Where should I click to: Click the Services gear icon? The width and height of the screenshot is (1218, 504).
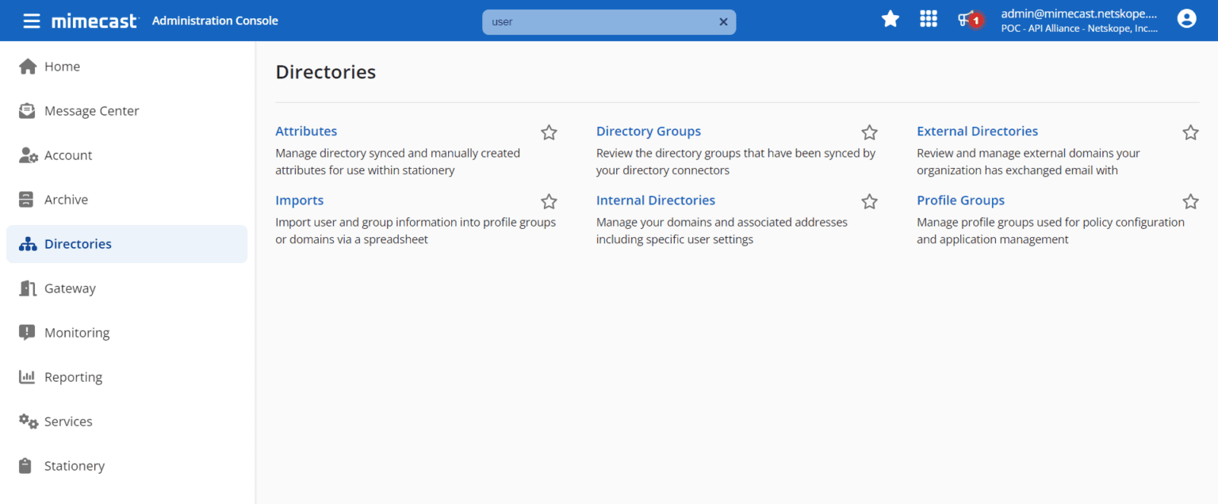26,421
